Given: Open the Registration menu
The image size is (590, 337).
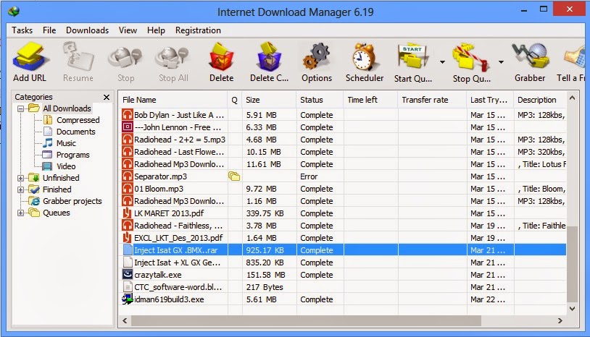Looking at the screenshot, I should pyautogui.click(x=198, y=30).
